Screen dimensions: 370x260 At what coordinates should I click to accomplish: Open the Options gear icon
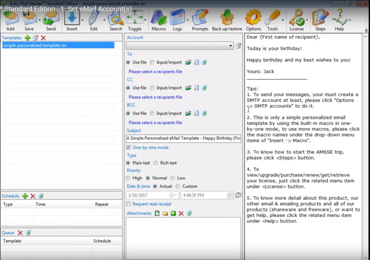point(254,21)
